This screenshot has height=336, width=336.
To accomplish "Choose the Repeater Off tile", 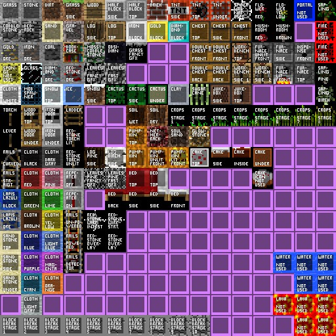I will pos(73,178).
